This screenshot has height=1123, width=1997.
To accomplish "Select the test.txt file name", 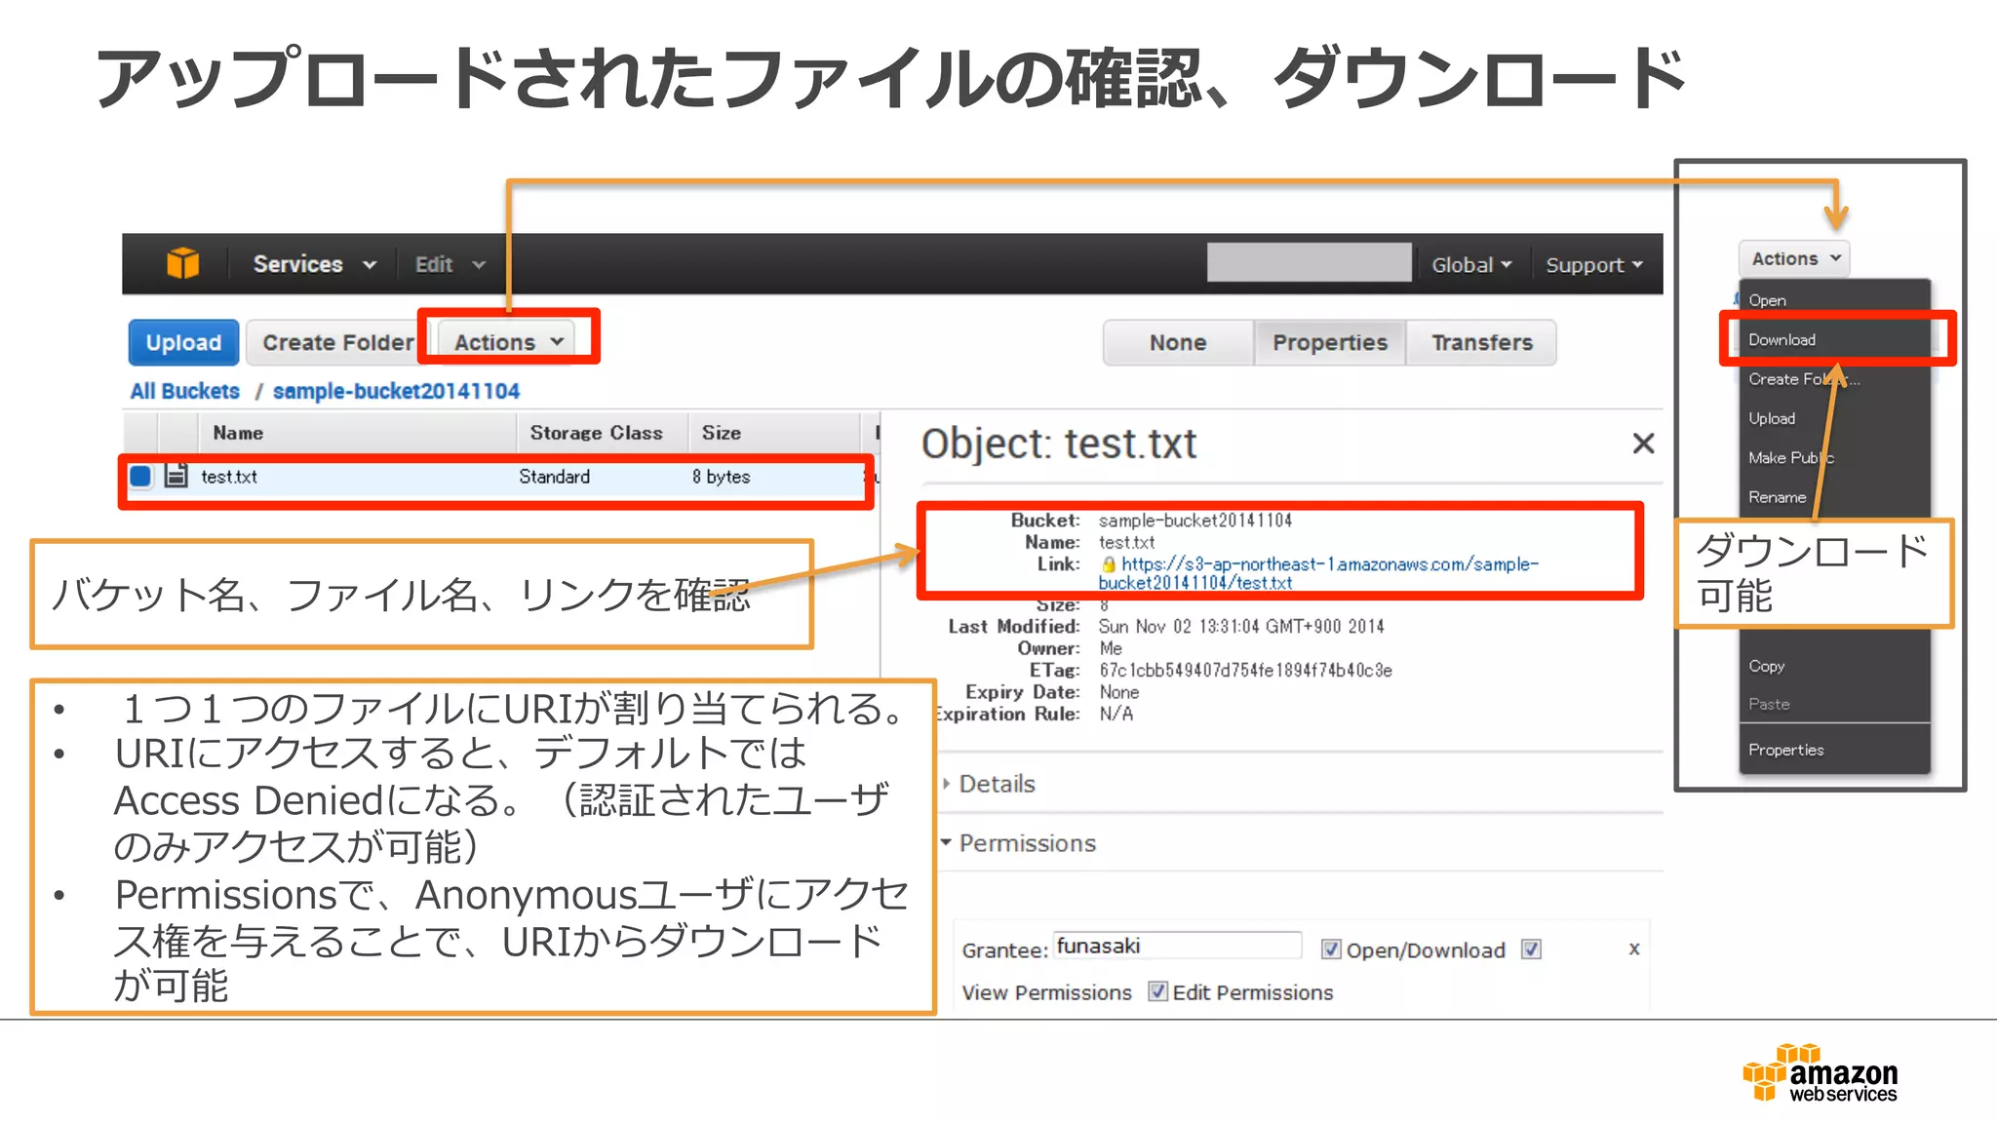I will (x=229, y=477).
